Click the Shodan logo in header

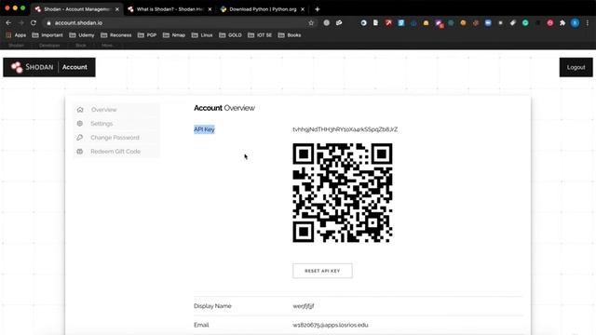(32, 67)
